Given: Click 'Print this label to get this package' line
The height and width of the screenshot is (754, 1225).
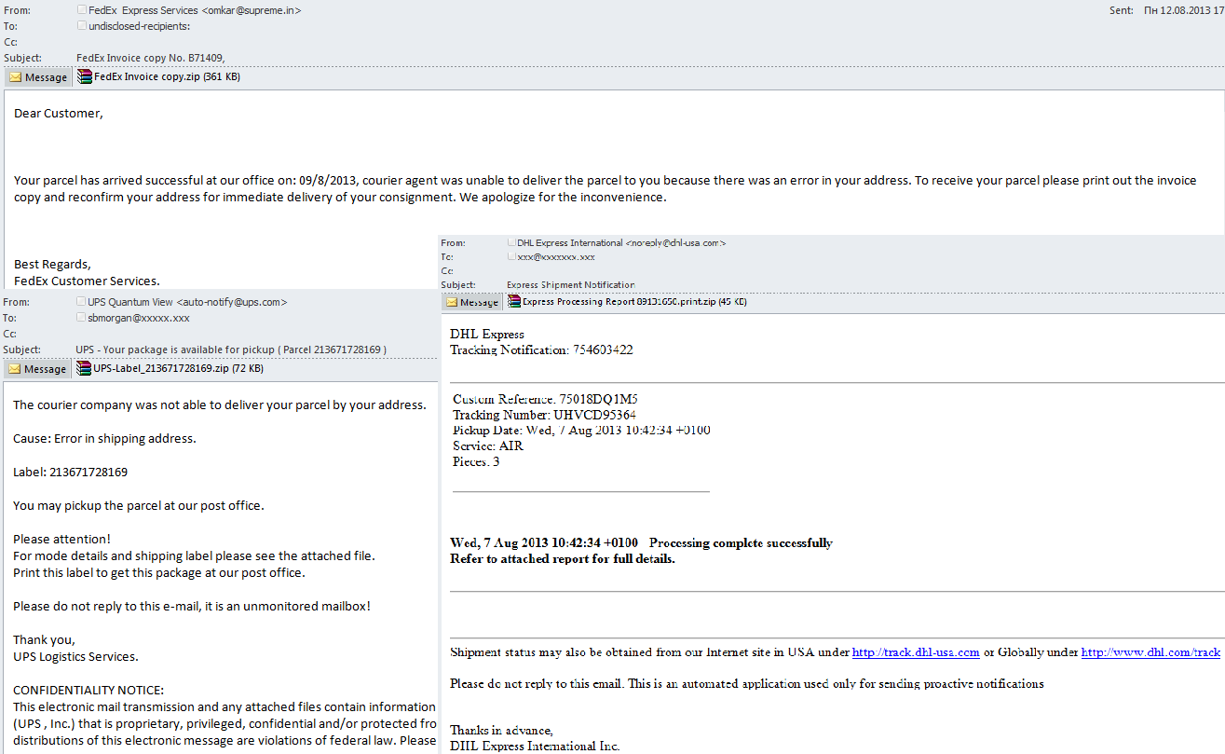Looking at the screenshot, I should point(159,573).
